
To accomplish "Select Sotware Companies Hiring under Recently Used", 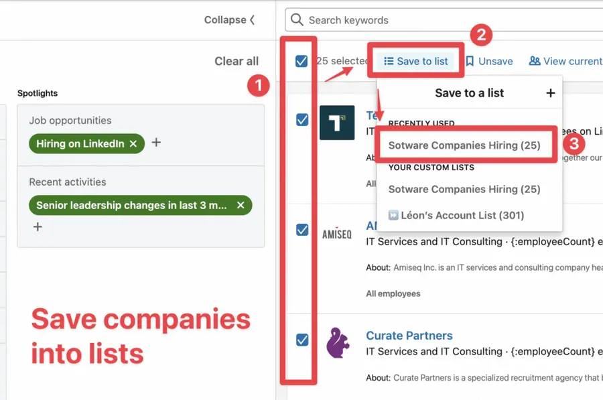I will point(463,145).
